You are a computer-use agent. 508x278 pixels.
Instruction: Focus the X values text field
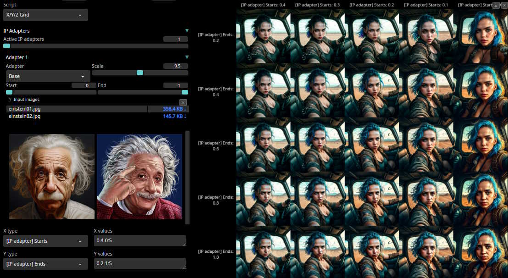coord(140,241)
